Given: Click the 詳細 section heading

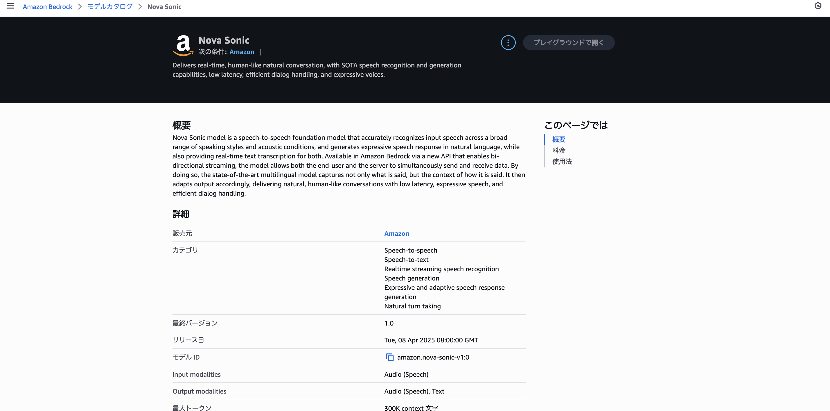Looking at the screenshot, I should [181, 214].
